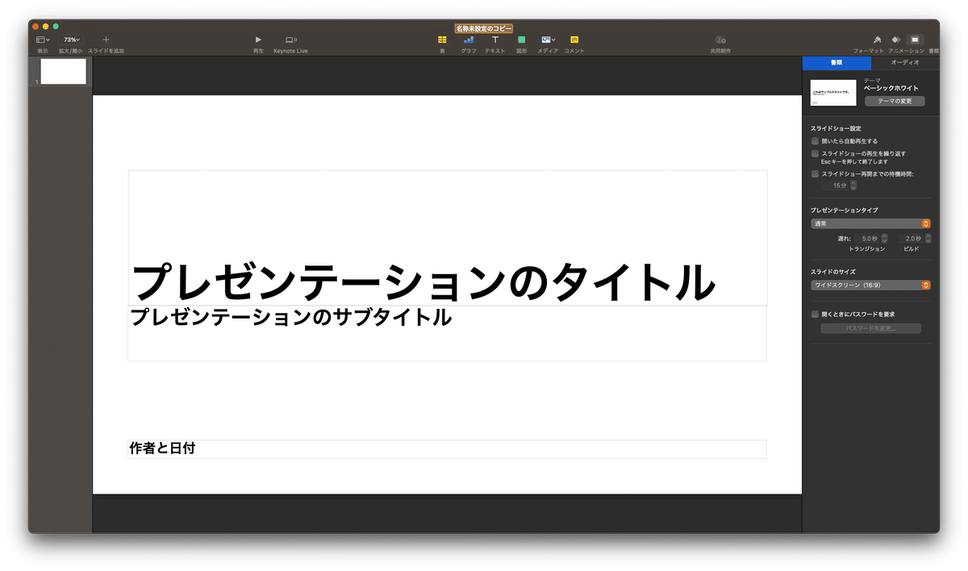Enable 開くときにパスワードを要求 checkbox
The width and height of the screenshot is (968, 571).
tap(815, 314)
